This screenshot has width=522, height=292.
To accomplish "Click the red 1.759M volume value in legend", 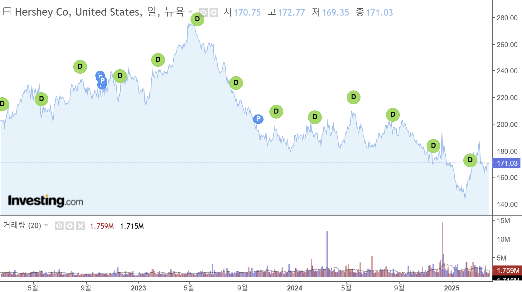I will (x=102, y=226).
